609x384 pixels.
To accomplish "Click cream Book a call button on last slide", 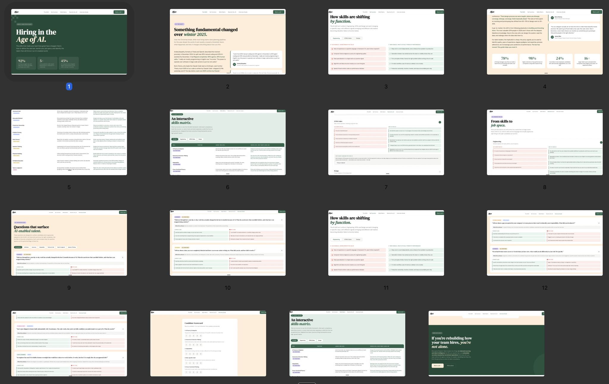I will (437, 366).
